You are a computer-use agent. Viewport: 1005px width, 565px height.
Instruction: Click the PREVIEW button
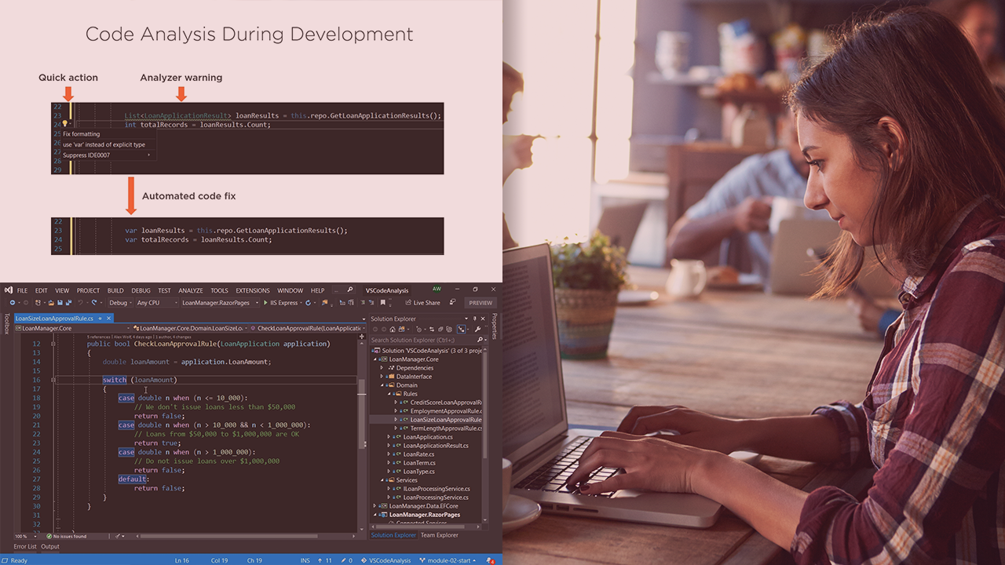(x=481, y=303)
